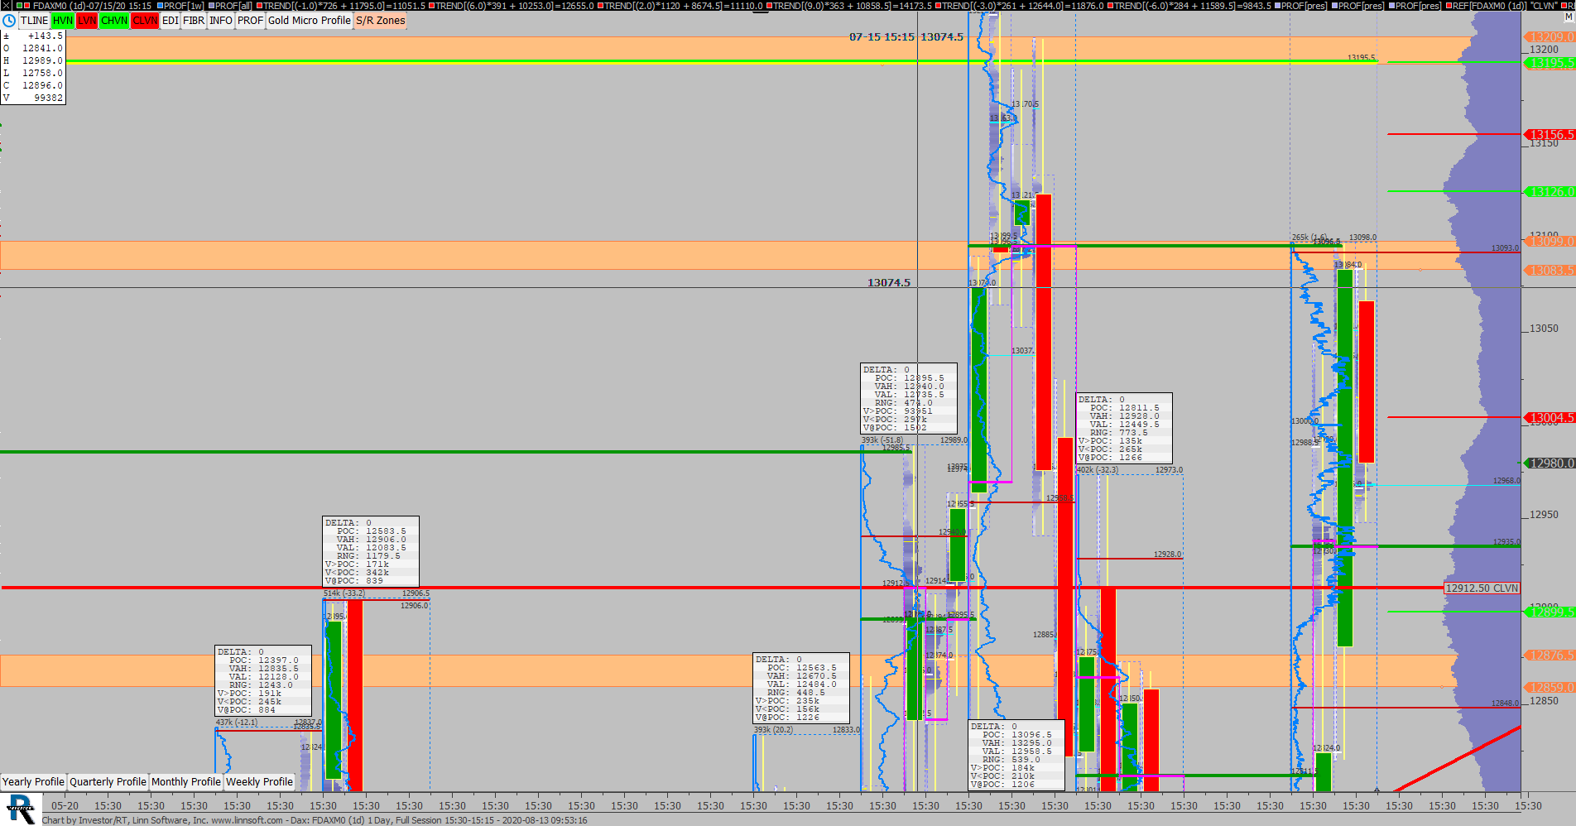Open the www.linnsoft.com link in footer
Screen dimensions: 1576x826
(247, 820)
